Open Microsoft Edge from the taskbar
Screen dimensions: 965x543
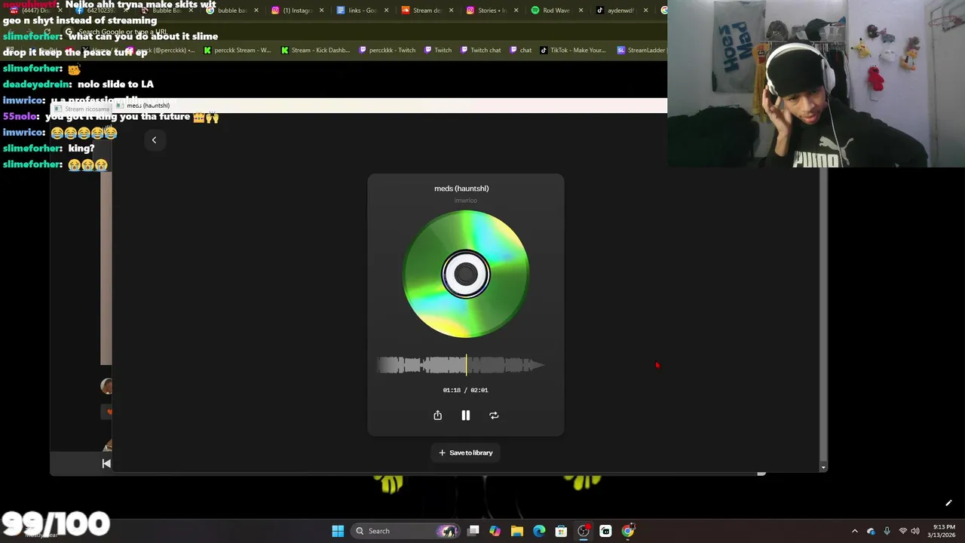click(x=539, y=531)
